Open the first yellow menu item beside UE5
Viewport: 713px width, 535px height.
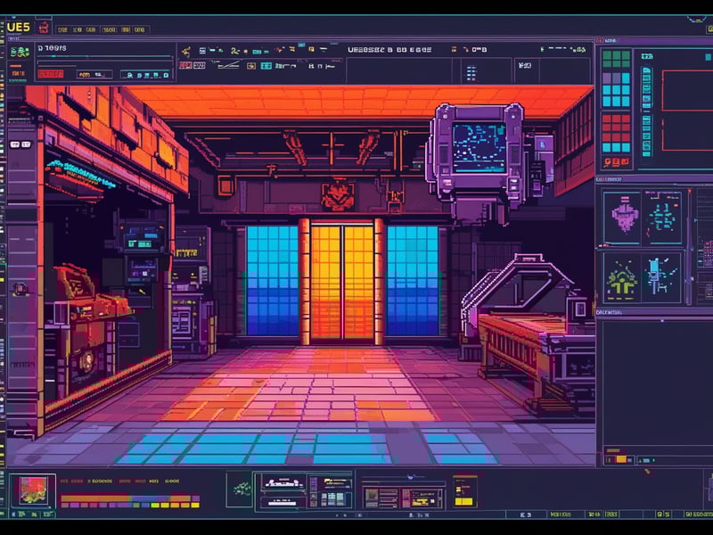pyautogui.click(x=62, y=29)
